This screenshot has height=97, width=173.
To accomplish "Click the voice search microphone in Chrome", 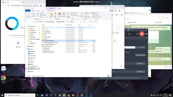I will [114, 41].
